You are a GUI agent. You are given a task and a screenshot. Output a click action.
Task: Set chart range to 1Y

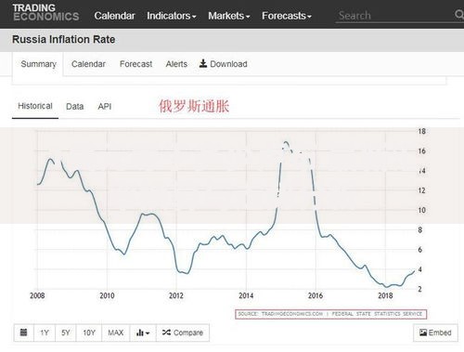tap(45, 332)
